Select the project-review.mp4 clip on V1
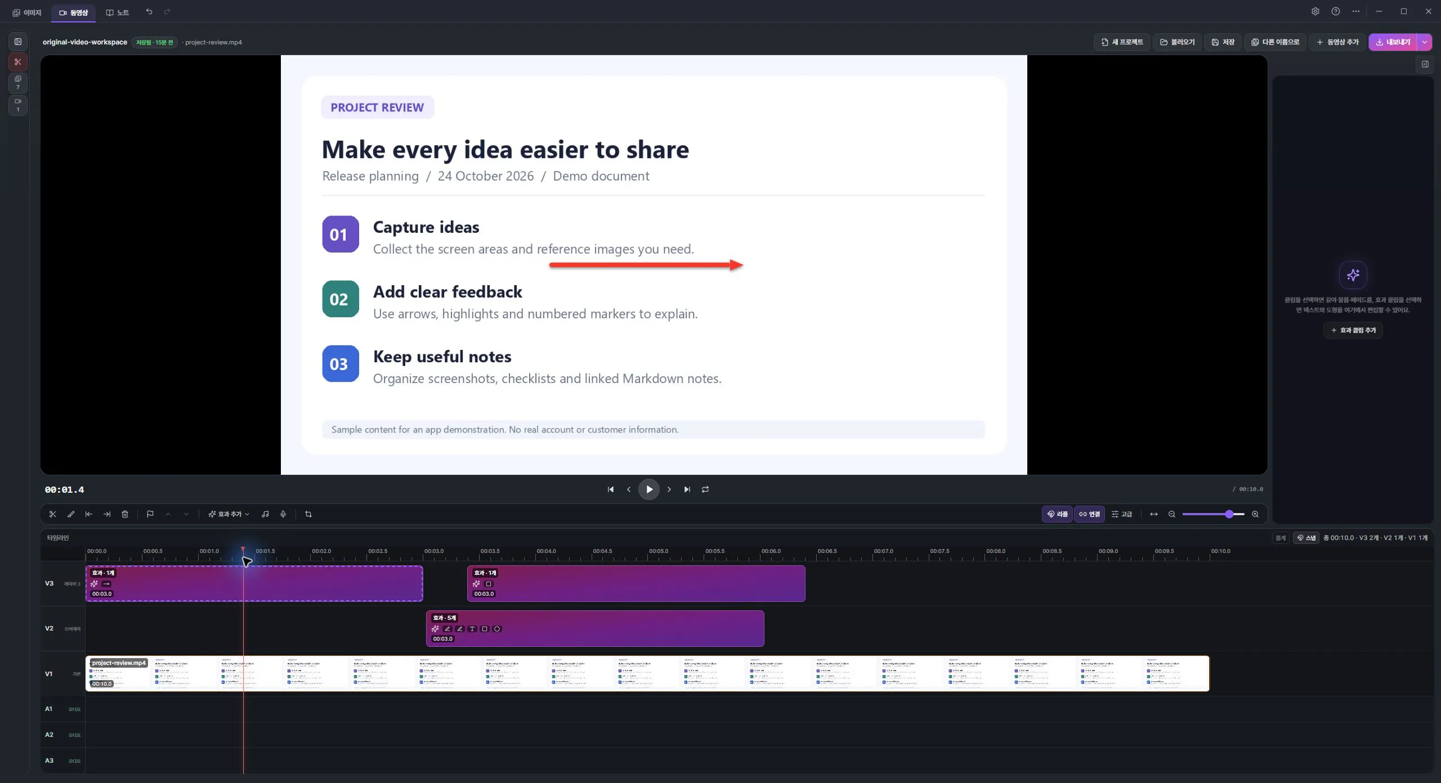 (x=647, y=673)
